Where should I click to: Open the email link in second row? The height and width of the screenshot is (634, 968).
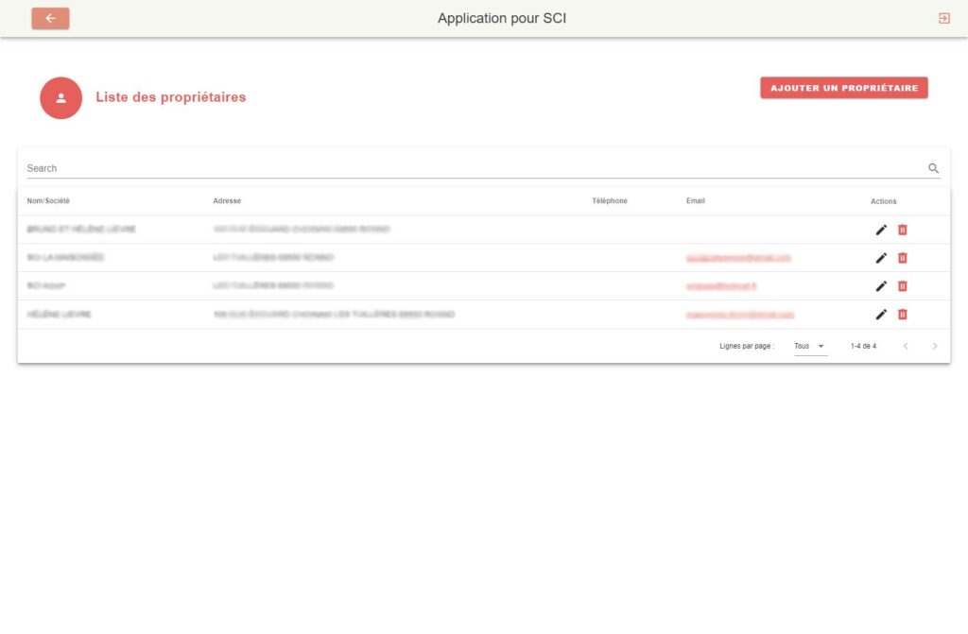point(738,258)
